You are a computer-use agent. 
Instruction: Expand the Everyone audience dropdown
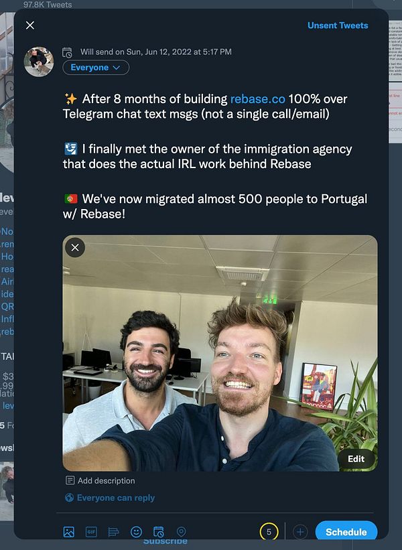click(x=96, y=68)
